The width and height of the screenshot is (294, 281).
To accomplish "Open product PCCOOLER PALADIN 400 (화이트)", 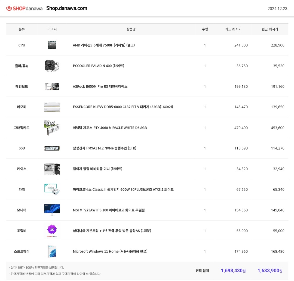I will [x=99, y=66].
